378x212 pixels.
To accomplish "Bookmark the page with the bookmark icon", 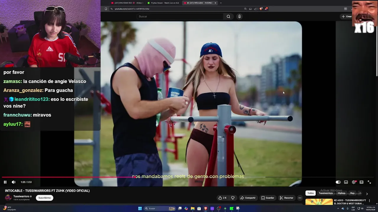I will pyautogui.click(x=106, y=9).
